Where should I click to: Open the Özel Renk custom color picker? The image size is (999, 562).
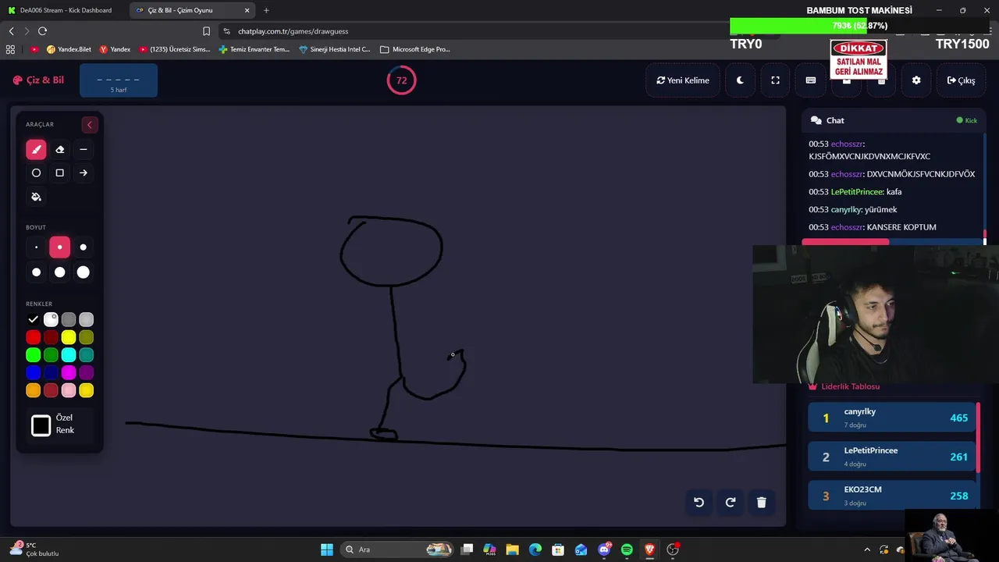(x=41, y=425)
